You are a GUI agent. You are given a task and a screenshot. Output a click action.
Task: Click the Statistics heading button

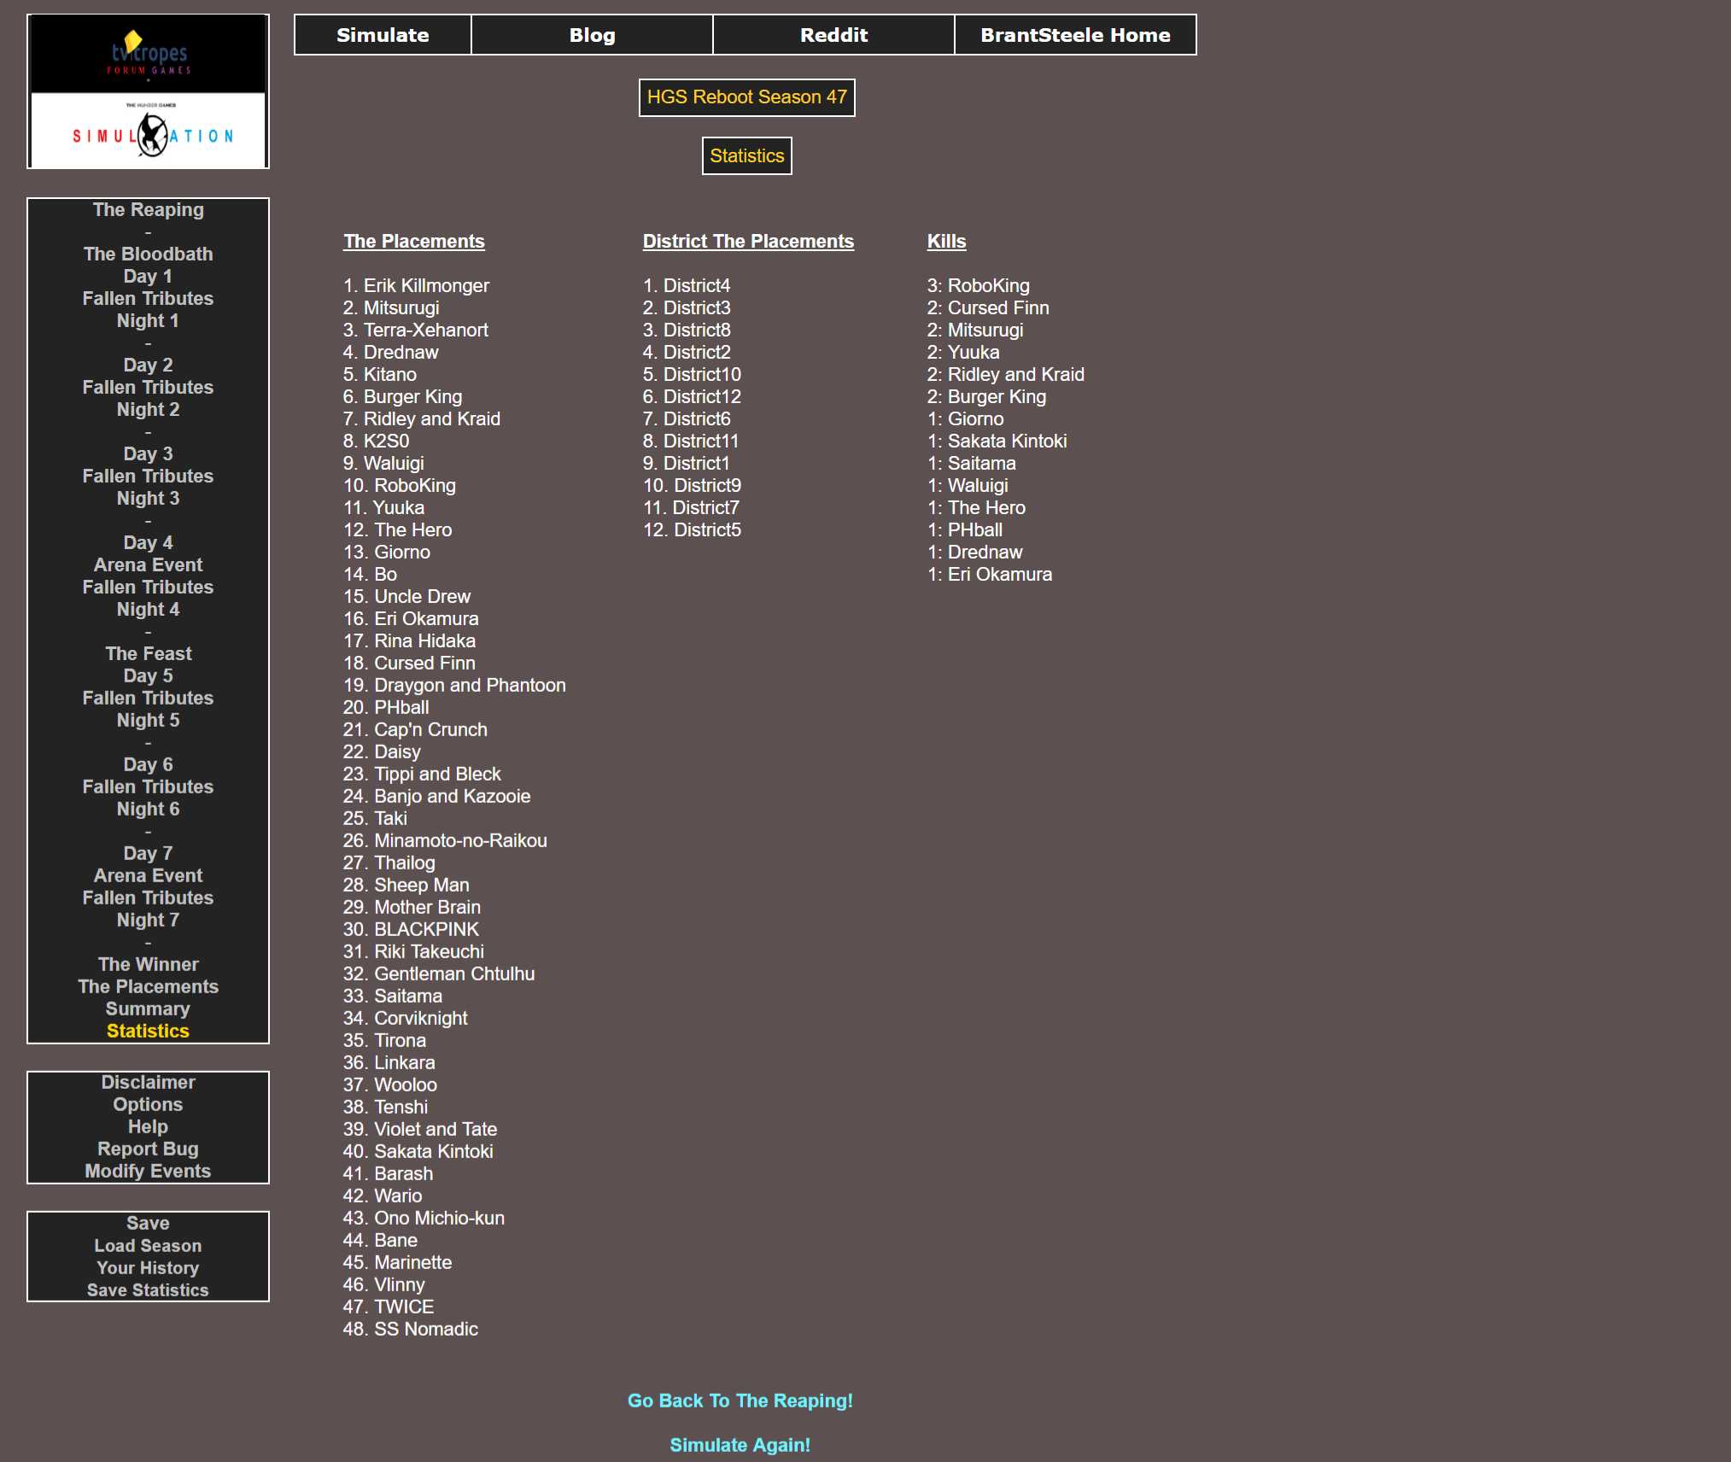point(746,156)
